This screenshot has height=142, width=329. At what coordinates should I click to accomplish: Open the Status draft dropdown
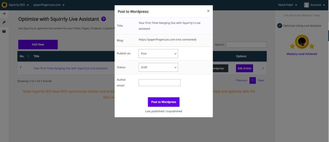(x=158, y=67)
